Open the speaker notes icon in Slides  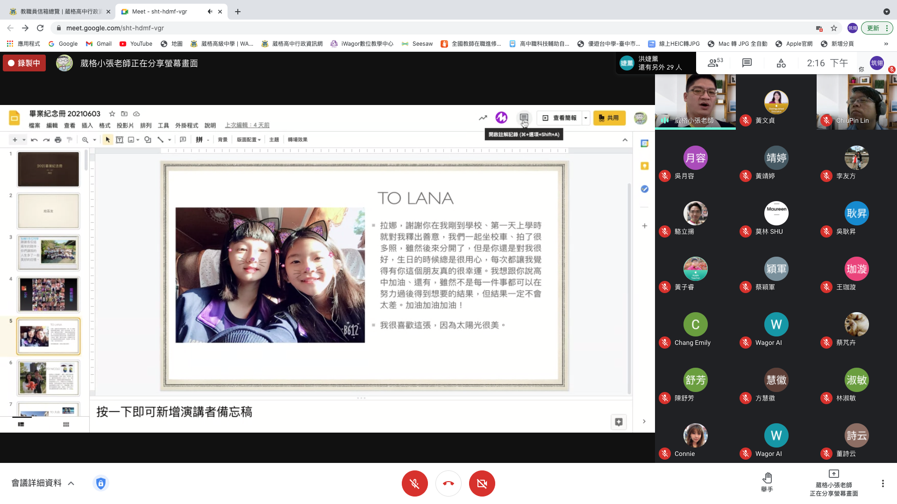(524, 118)
